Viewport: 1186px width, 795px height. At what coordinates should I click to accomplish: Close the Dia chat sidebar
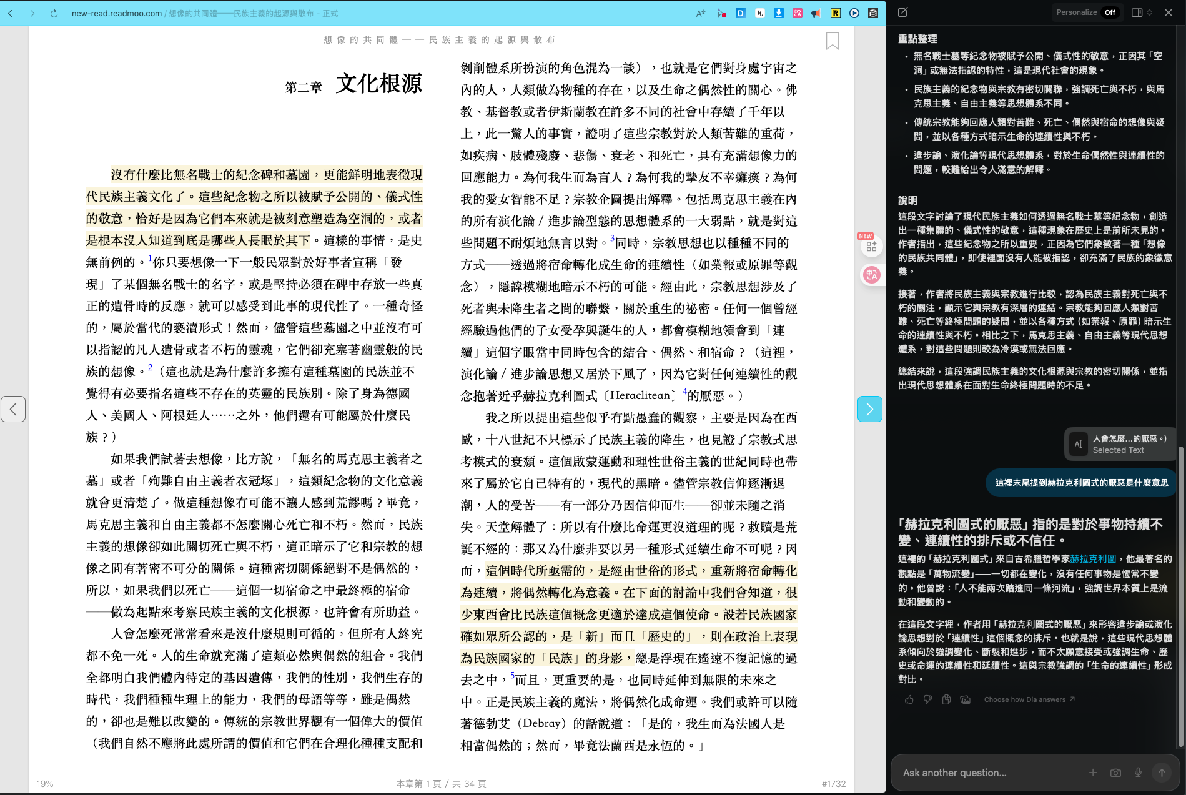[1169, 12]
